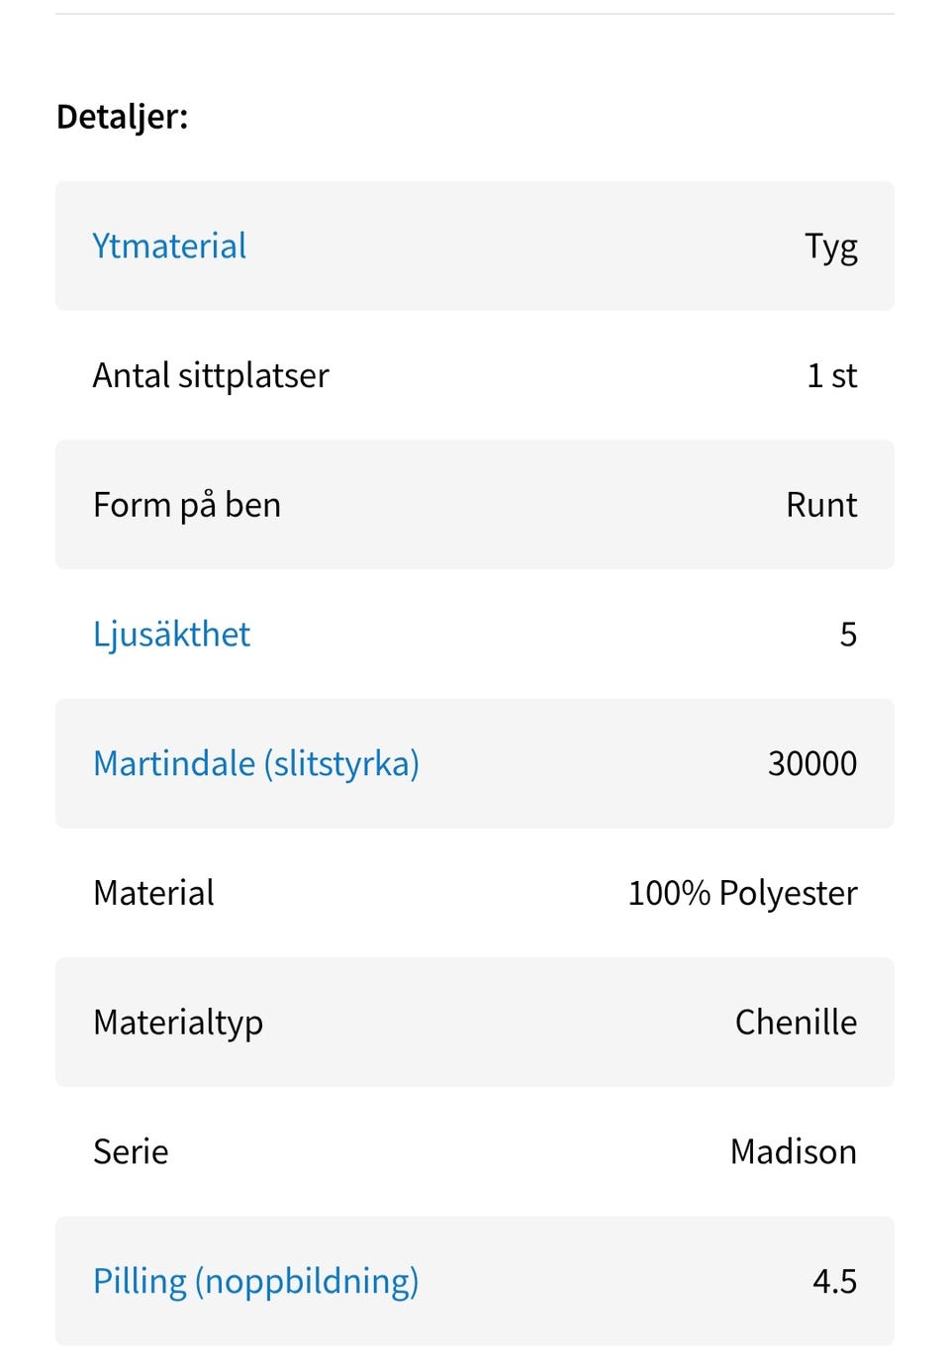Image resolution: width=950 pixels, height=1372 pixels.
Task: Click the 30000 Martindale value
Action: pyautogui.click(x=811, y=764)
